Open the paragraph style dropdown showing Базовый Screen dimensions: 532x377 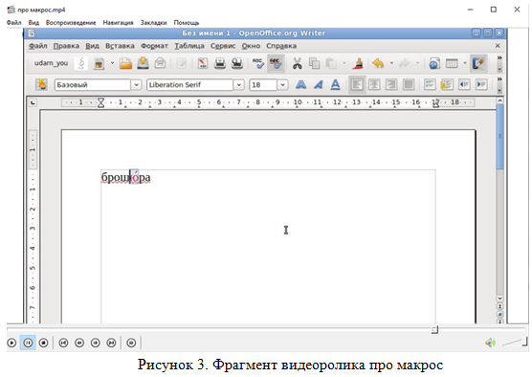pos(136,85)
